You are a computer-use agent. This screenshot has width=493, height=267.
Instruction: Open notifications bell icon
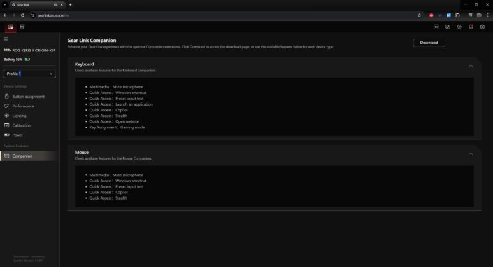coord(471,27)
